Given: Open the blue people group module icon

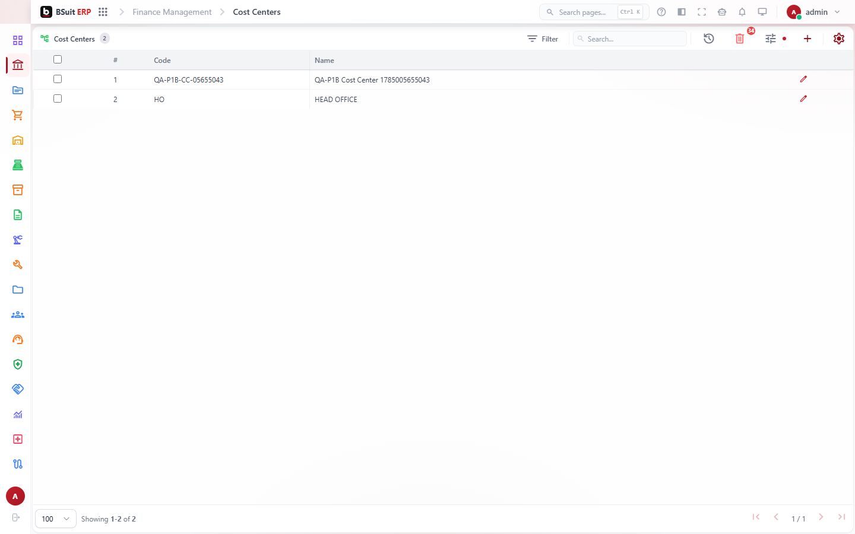Looking at the screenshot, I should (x=18, y=314).
